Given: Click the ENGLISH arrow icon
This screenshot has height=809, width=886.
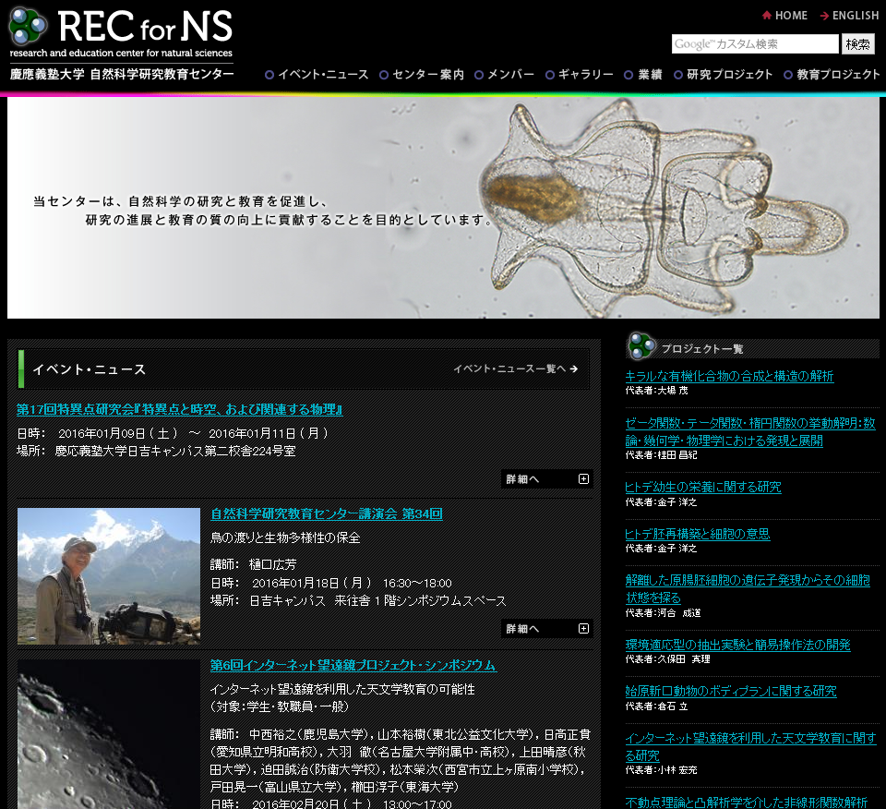Looking at the screenshot, I should 824,16.
